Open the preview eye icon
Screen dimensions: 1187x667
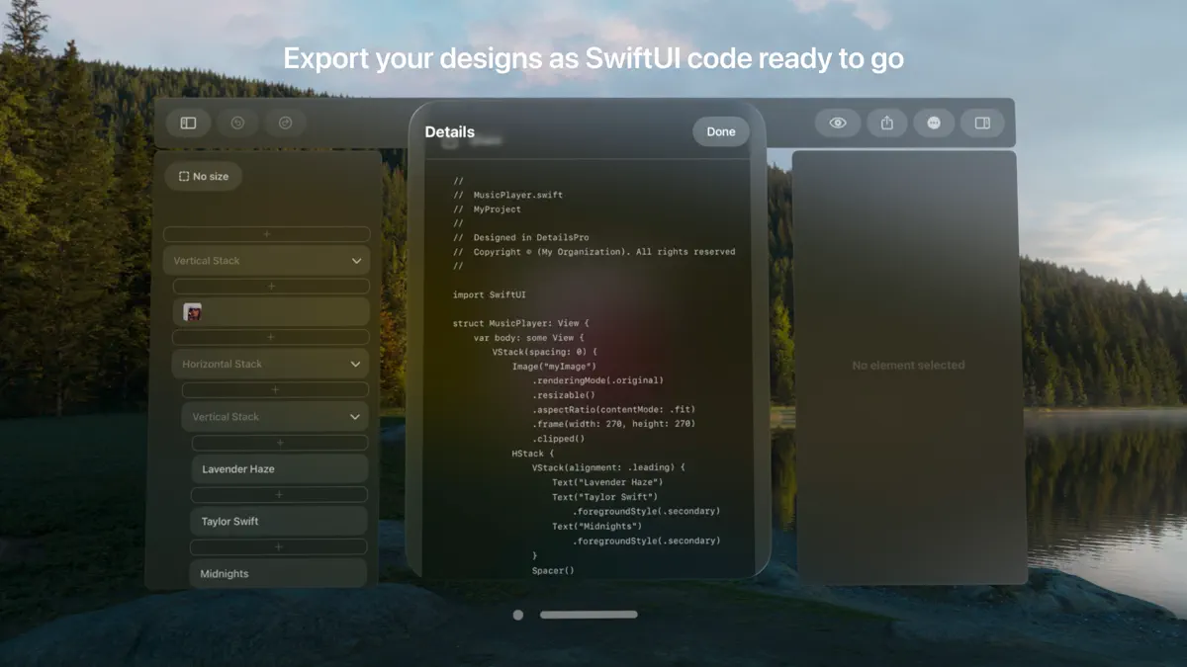click(x=838, y=123)
